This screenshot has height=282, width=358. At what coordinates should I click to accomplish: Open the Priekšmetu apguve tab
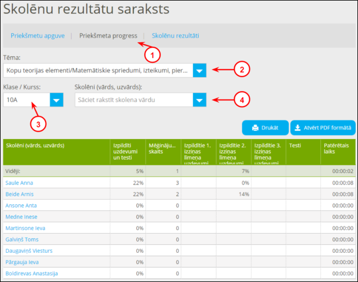[x=38, y=36]
